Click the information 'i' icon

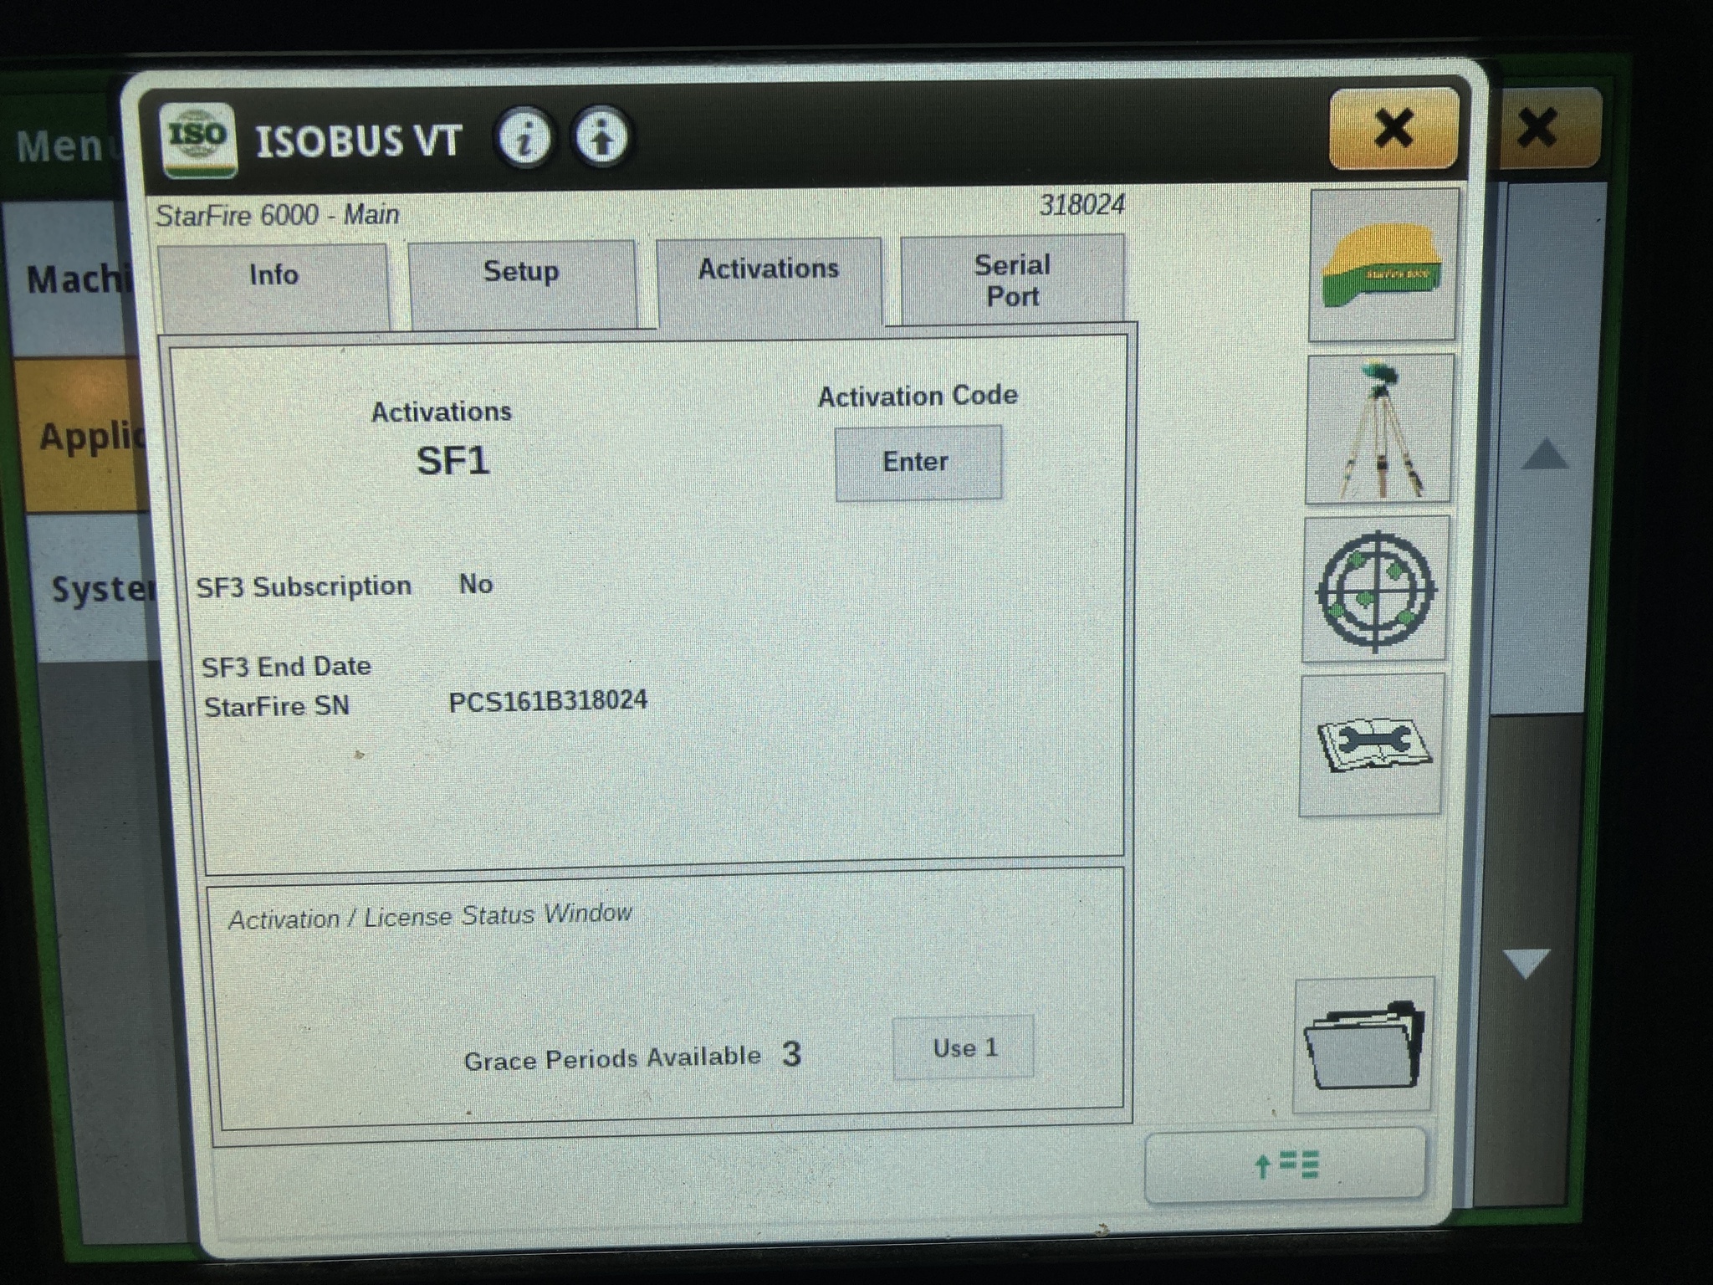pos(524,137)
